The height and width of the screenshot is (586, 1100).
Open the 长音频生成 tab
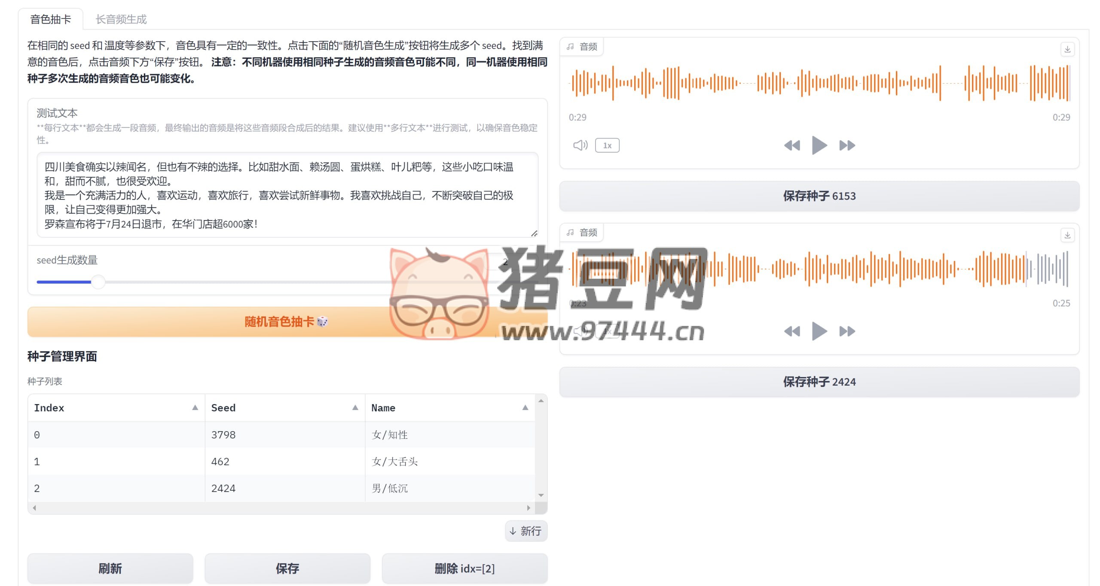pyautogui.click(x=121, y=19)
